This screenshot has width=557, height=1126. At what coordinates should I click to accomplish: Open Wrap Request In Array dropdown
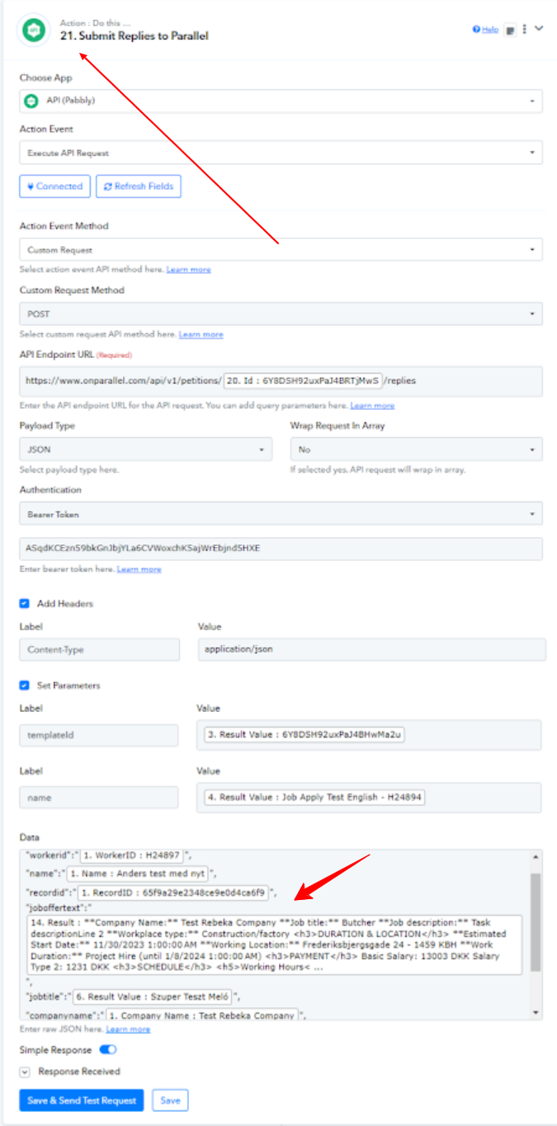416,450
